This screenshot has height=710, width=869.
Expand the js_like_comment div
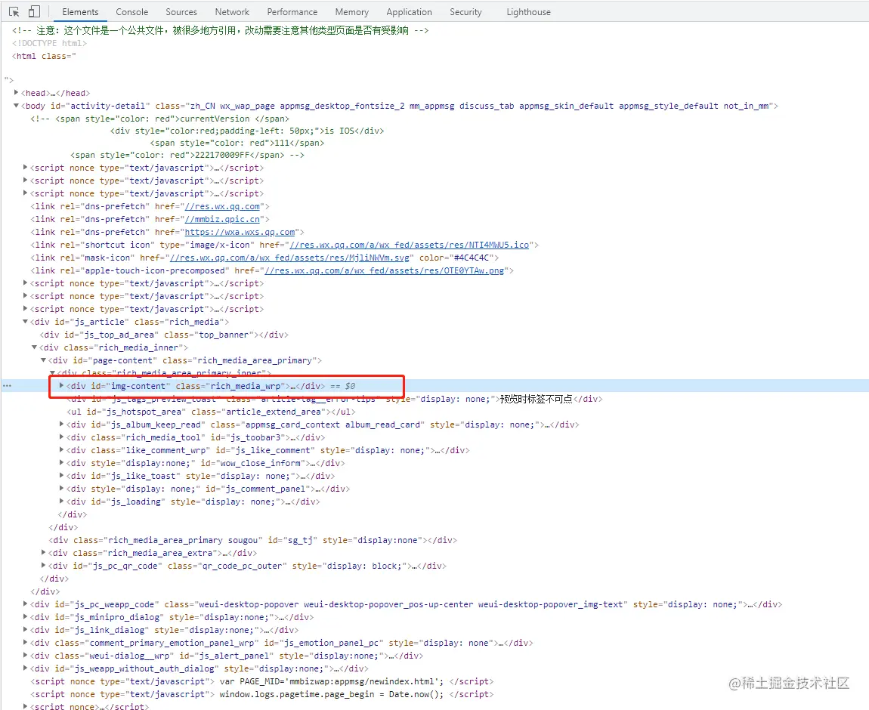coord(61,449)
